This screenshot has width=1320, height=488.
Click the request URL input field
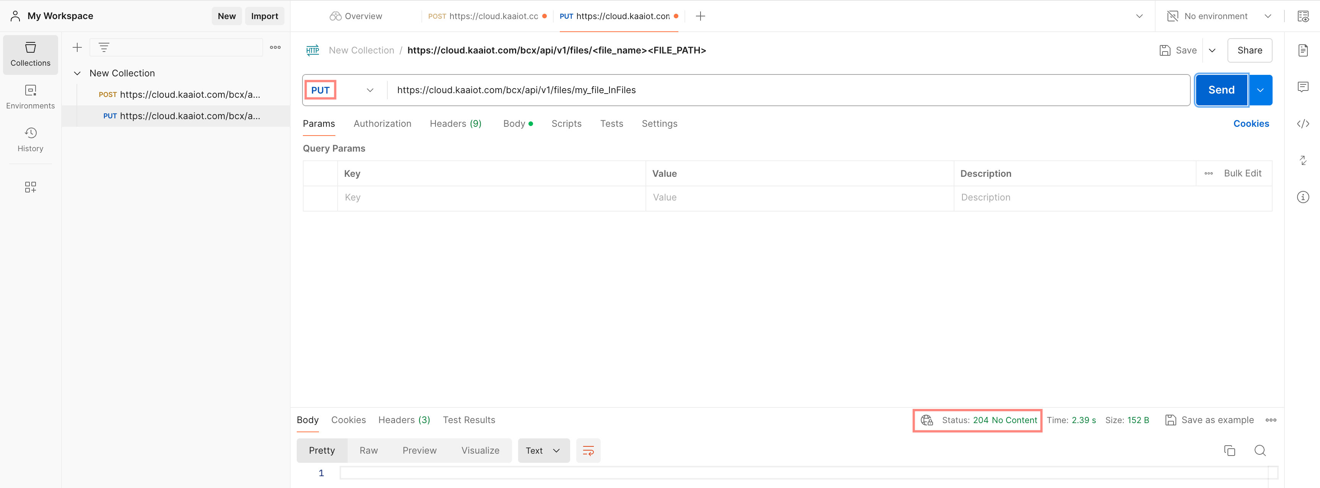(789, 90)
